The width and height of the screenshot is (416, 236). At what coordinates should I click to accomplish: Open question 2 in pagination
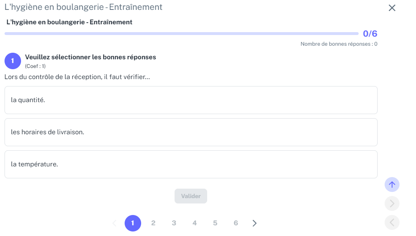click(x=154, y=223)
